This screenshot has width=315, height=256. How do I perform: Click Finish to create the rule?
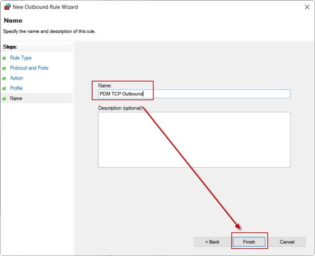(249, 242)
